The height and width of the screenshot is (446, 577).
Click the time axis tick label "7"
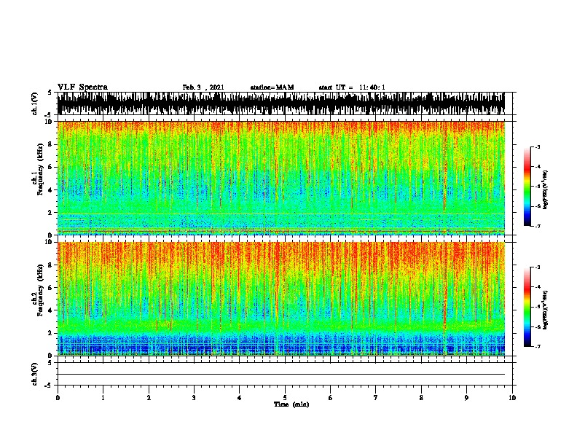click(376, 397)
